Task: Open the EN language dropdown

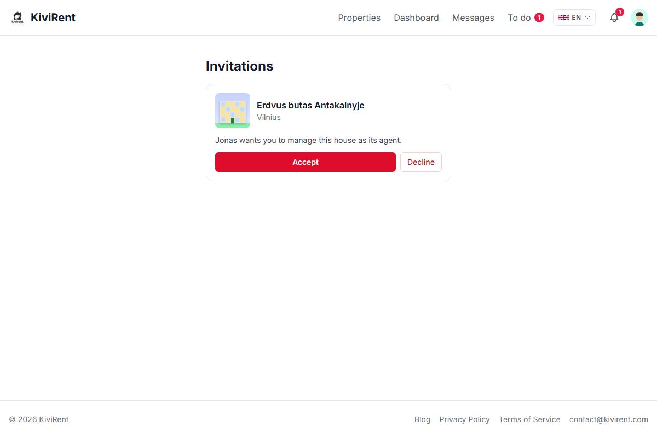Action: point(574,18)
